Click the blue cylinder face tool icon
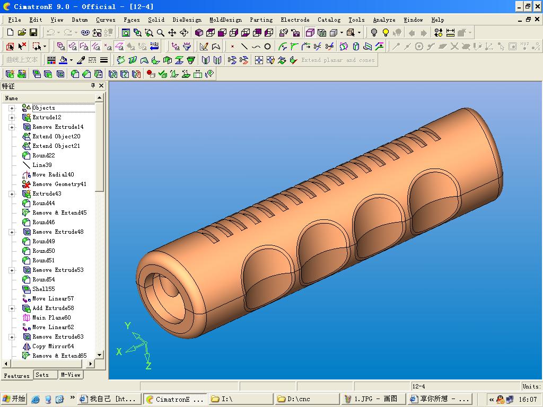Viewport: 543px width, 407px height. click(x=356, y=46)
